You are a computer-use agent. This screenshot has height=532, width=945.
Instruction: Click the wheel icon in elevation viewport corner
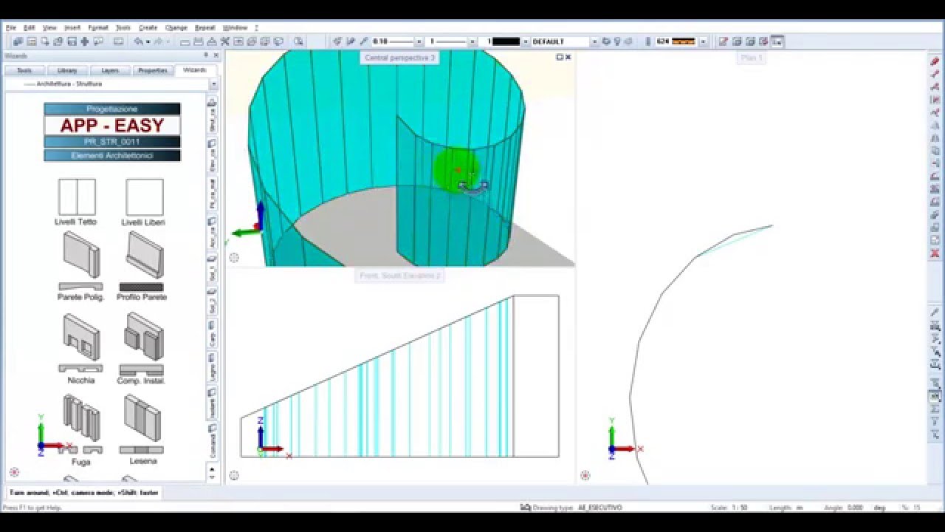pyautogui.click(x=234, y=475)
